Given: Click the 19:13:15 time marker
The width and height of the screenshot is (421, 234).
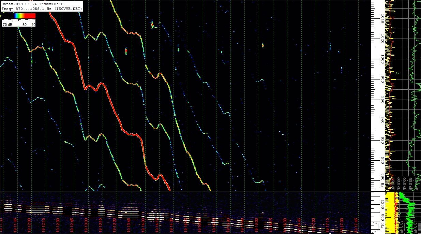Looking at the screenshot, I should tap(101, 225).
